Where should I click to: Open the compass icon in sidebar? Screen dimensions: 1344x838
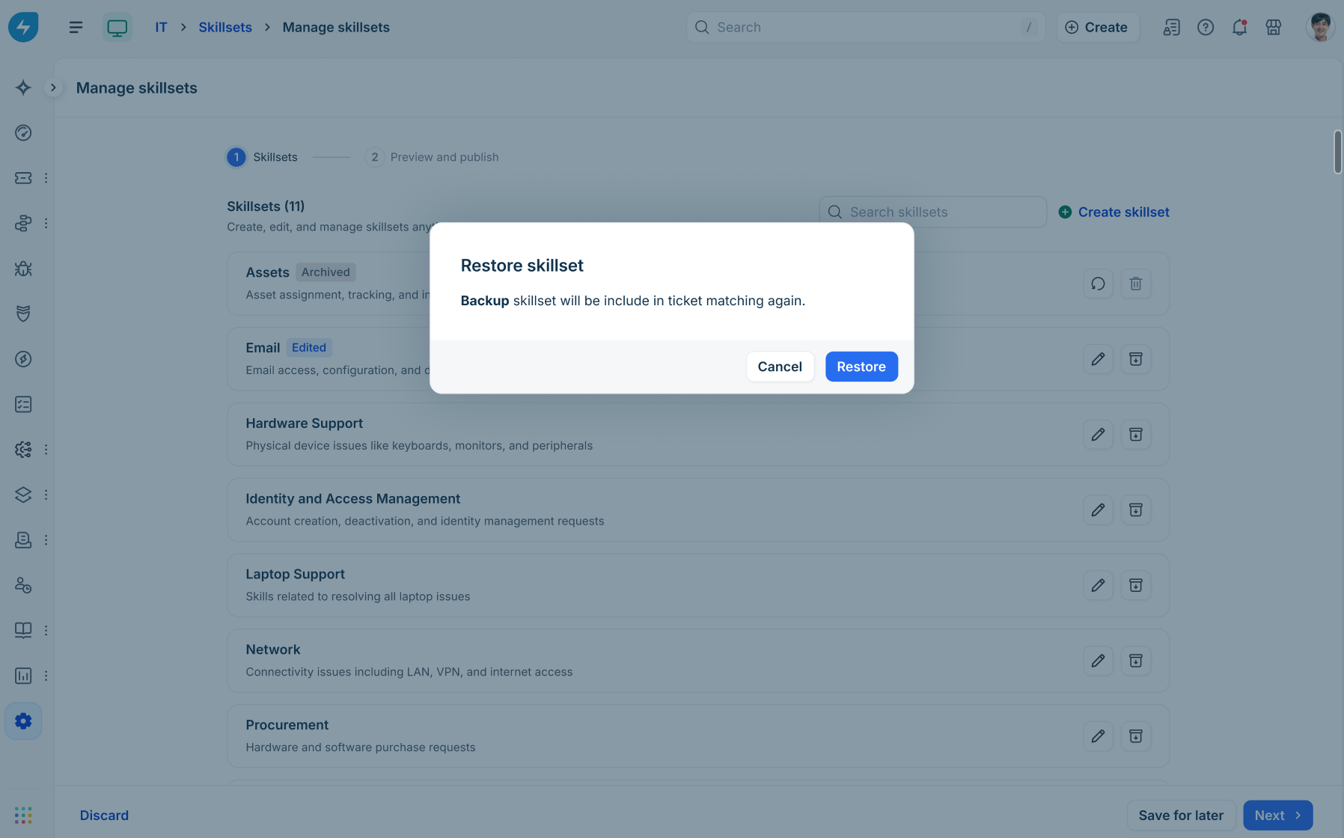(x=23, y=359)
